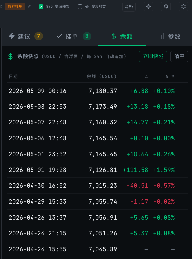Click the +1.59% change value

click(x=164, y=170)
